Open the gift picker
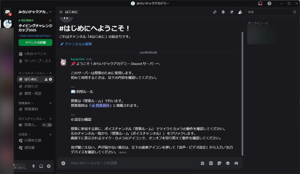 [x=202, y=163]
